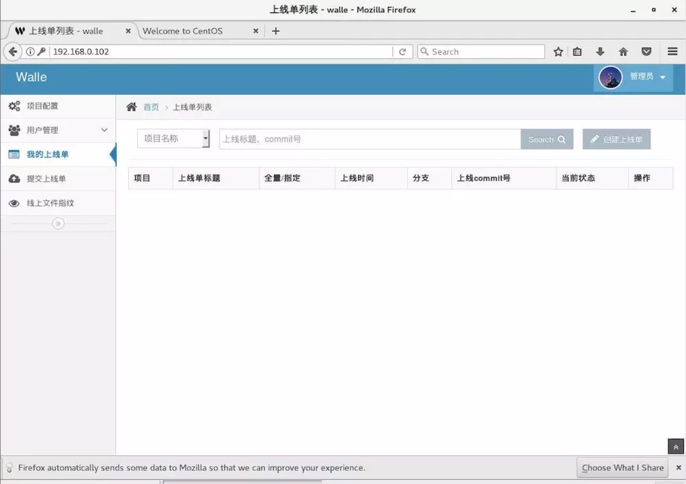Click Firefox Pocket icon
This screenshot has width=686, height=484.
tap(646, 52)
